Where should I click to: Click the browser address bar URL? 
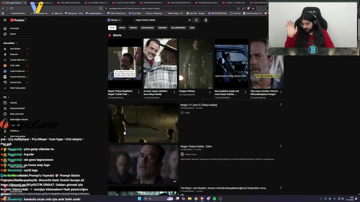134,8
